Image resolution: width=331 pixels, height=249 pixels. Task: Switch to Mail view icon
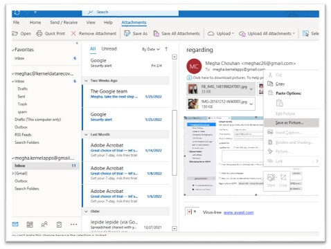tap(15, 224)
